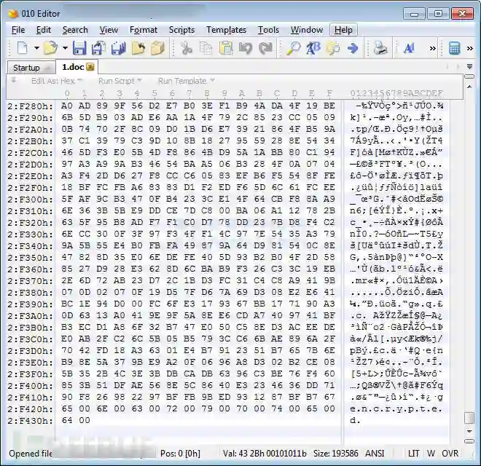Click the Save All toolbar icon
Viewport: 481px width, 466px height.
119,48
